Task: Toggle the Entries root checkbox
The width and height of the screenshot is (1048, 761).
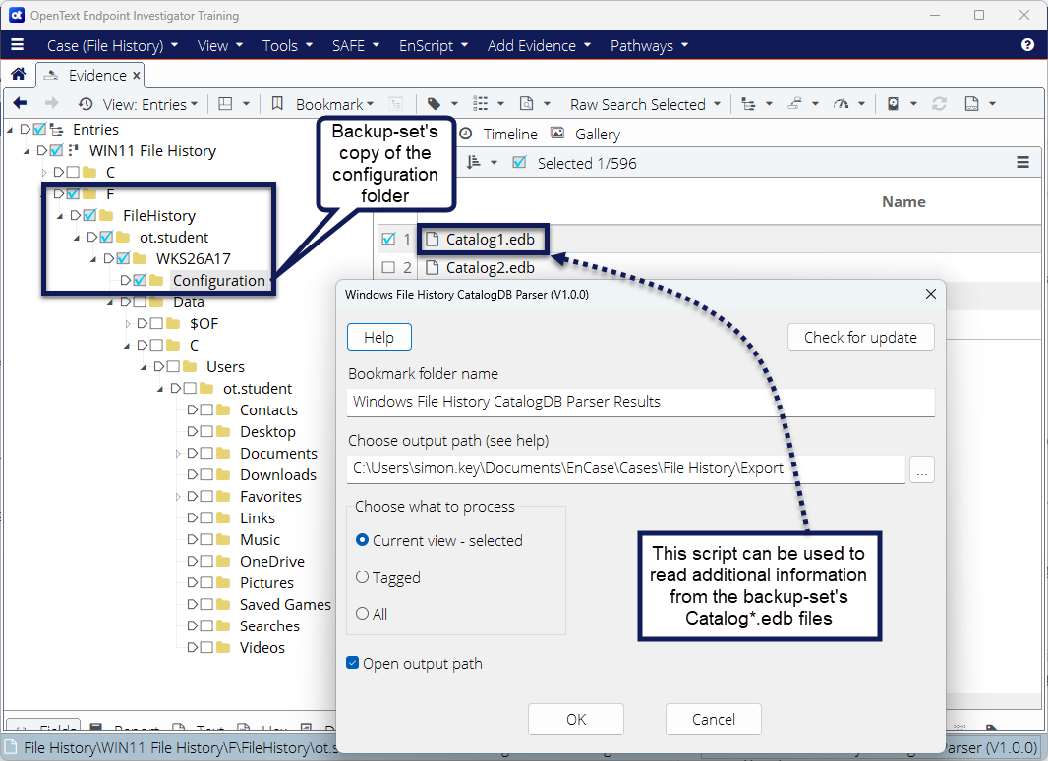Action: [x=39, y=129]
